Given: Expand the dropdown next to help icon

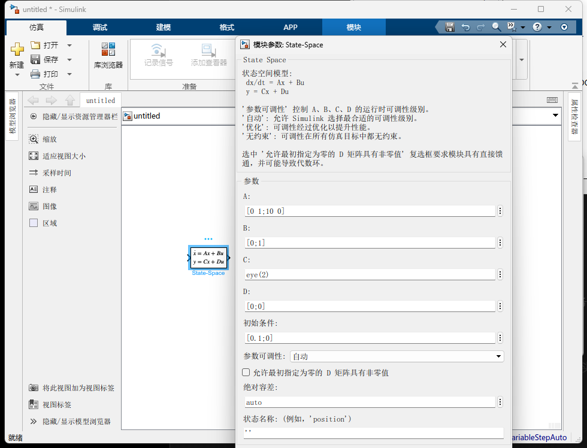Looking at the screenshot, I should click(549, 28).
